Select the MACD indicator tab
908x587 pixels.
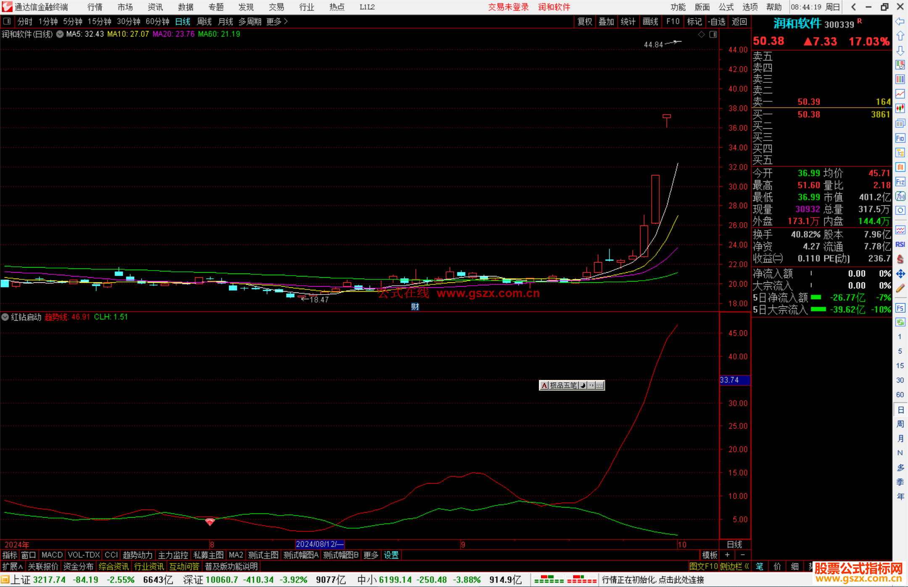tap(52, 555)
